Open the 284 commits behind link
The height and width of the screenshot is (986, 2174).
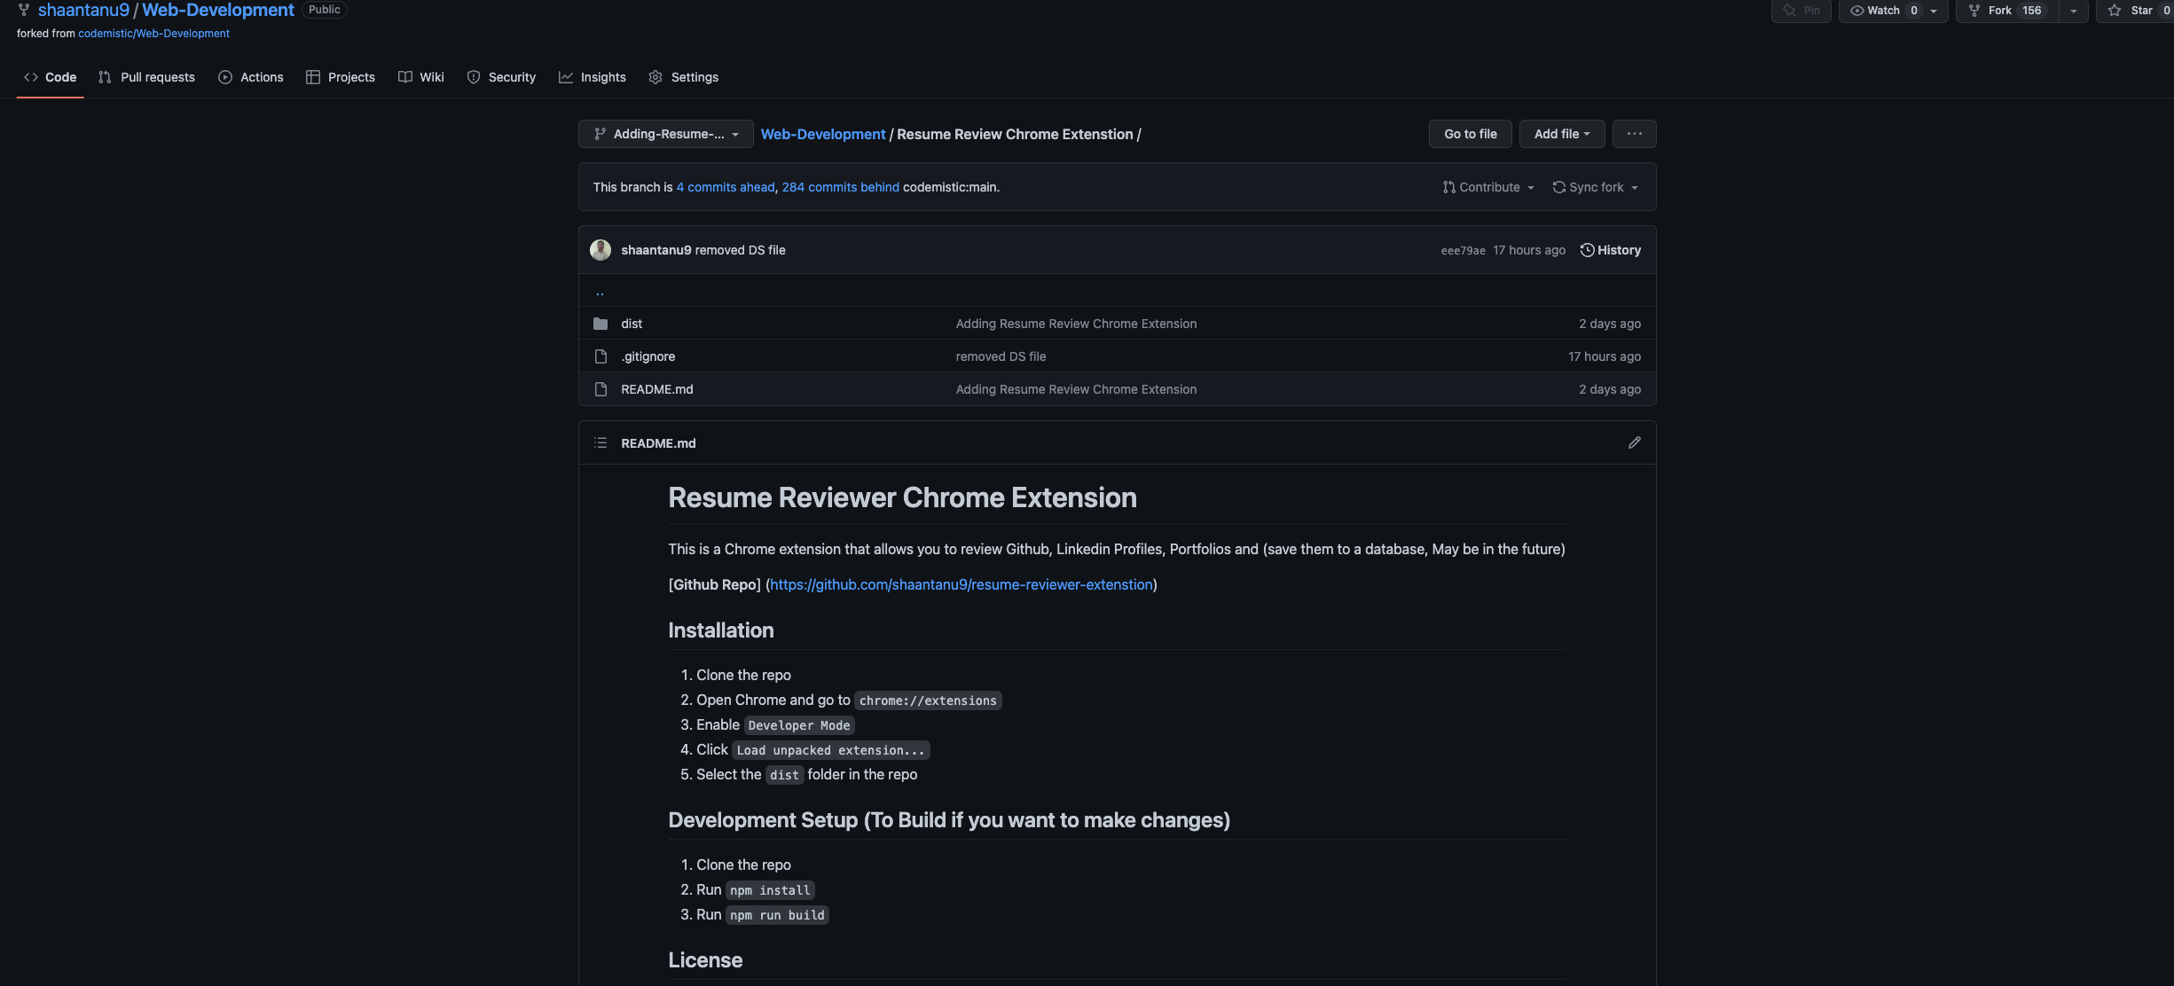point(840,187)
